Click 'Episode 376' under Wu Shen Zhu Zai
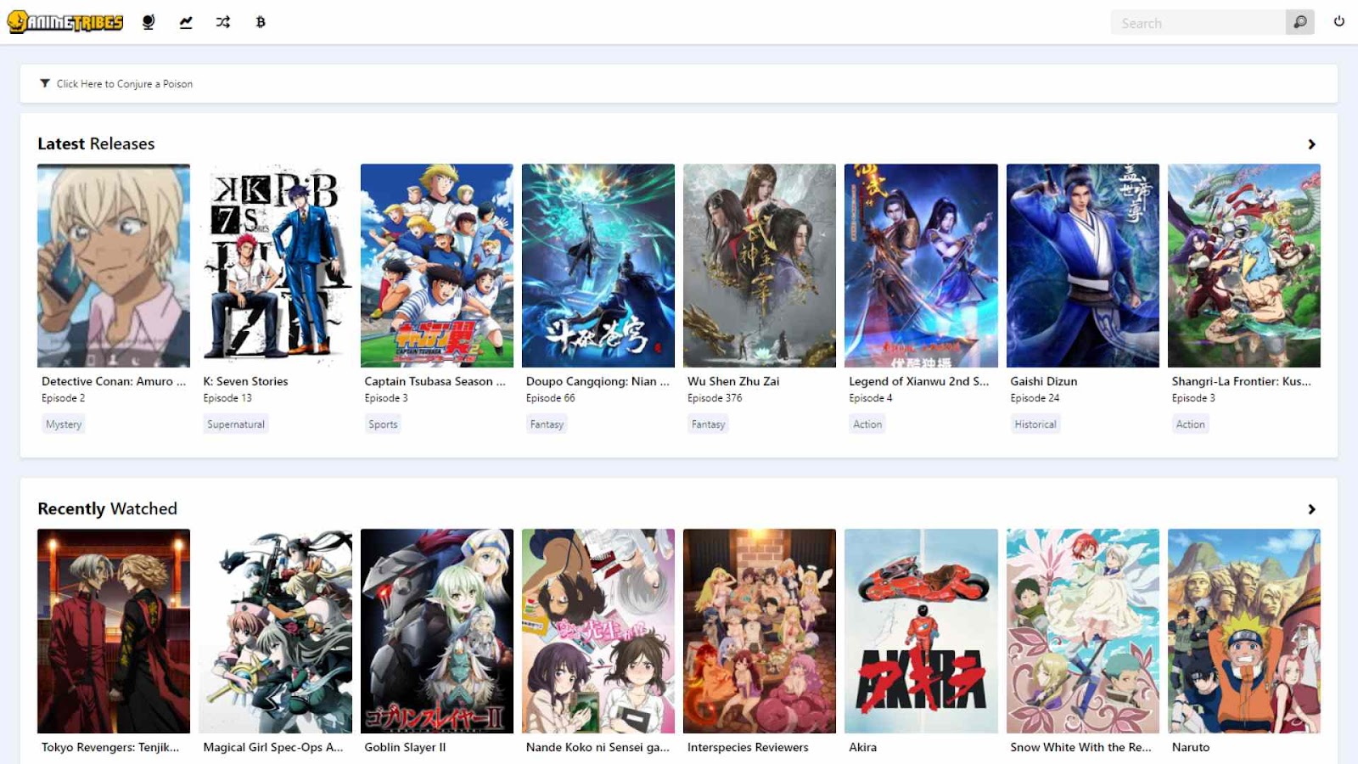Image resolution: width=1358 pixels, height=764 pixels. pos(715,398)
